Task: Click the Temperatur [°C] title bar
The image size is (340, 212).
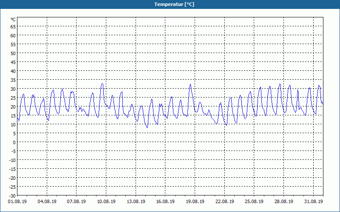Action: (170, 4)
